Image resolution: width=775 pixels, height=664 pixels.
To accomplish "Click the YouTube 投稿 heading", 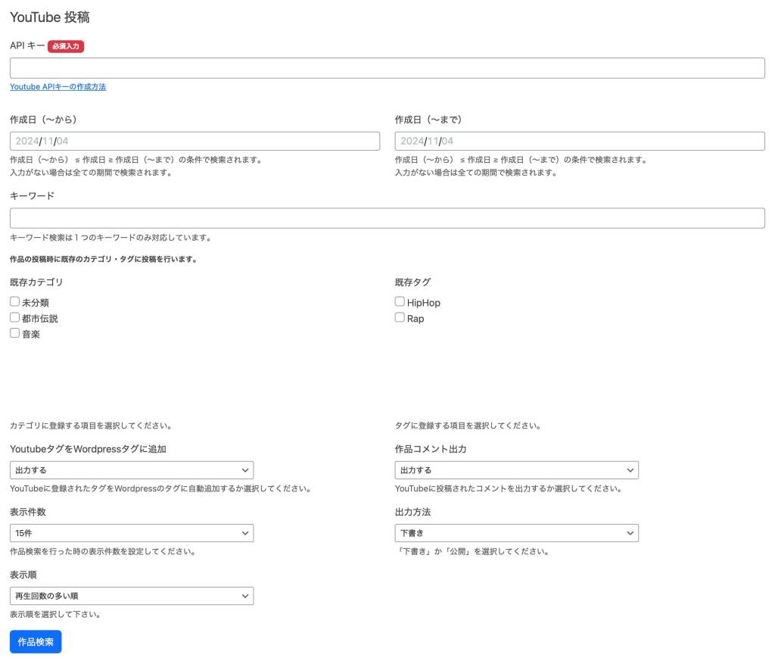I will pyautogui.click(x=49, y=17).
